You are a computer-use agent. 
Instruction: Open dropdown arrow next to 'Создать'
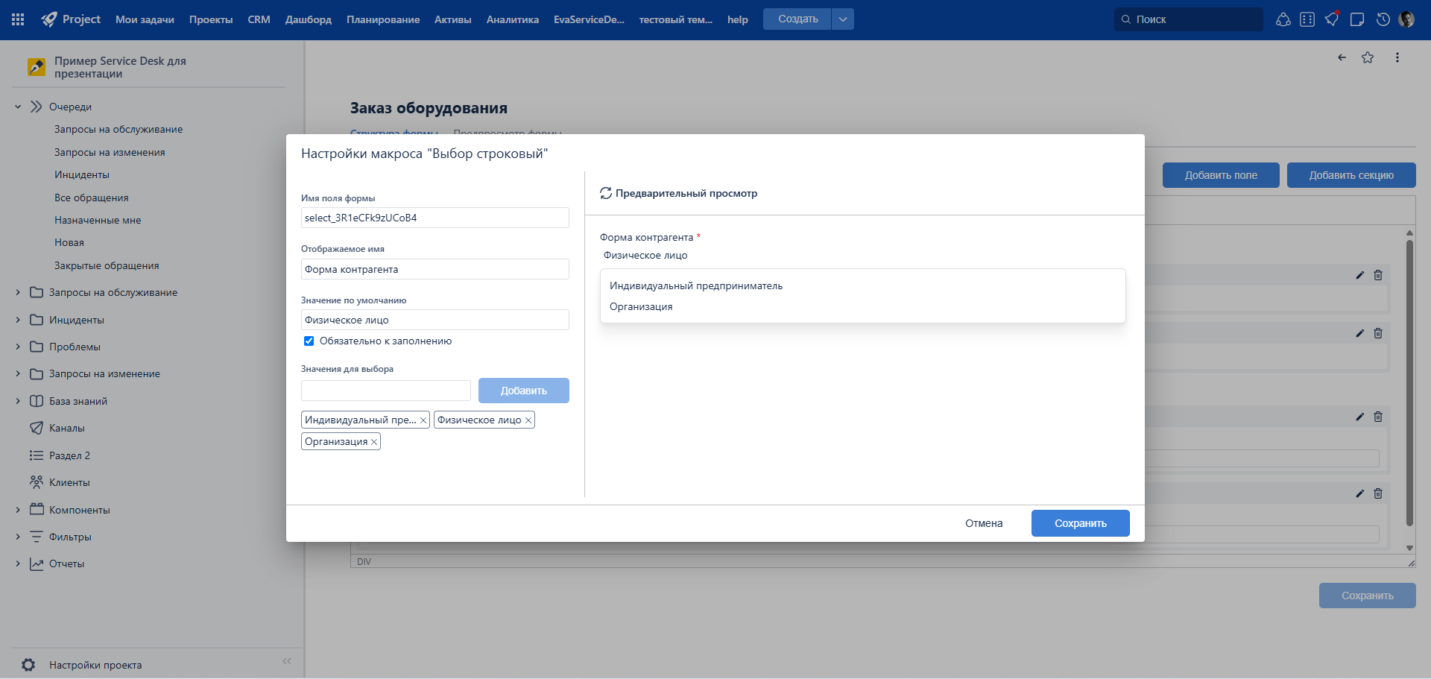pyautogui.click(x=842, y=19)
